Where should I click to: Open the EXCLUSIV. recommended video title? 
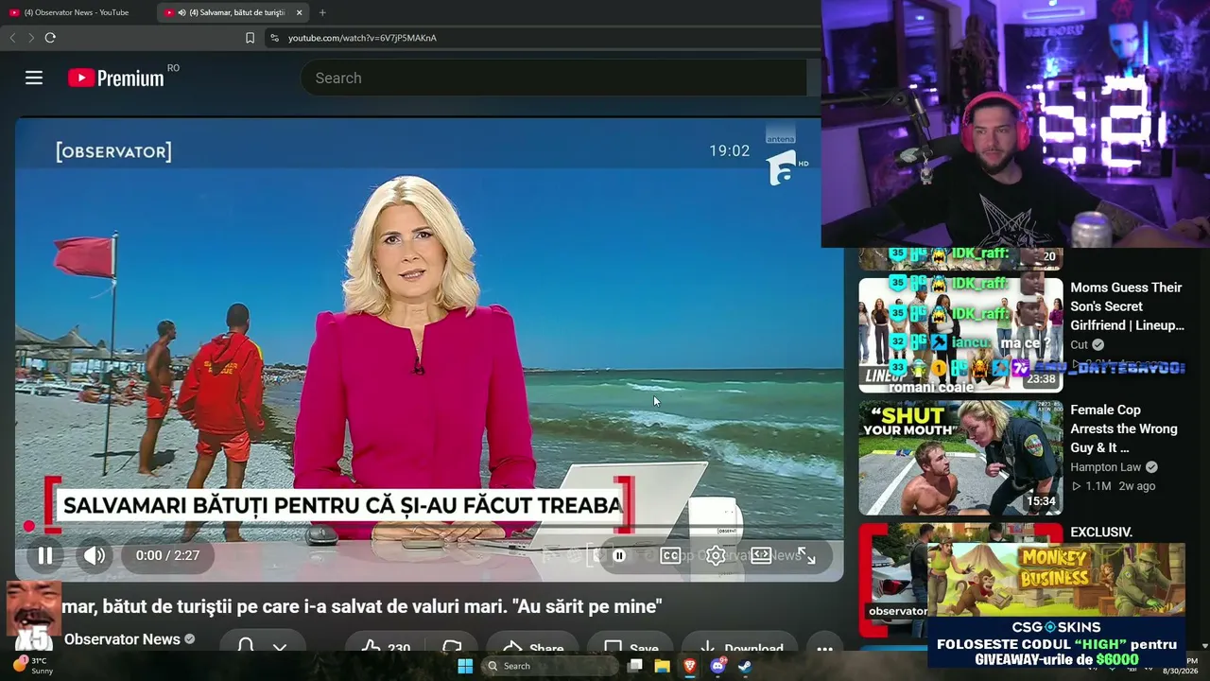[1101, 533]
